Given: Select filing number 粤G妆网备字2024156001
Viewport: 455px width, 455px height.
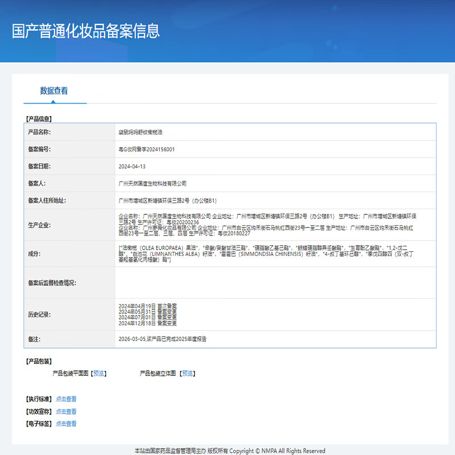Looking at the screenshot, I should click(x=147, y=150).
